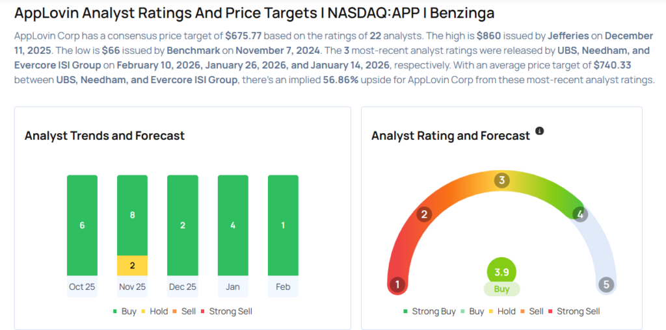Click the gauge marker numbered 3
This screenshot has height=330, width=666.
click(501, 181)
